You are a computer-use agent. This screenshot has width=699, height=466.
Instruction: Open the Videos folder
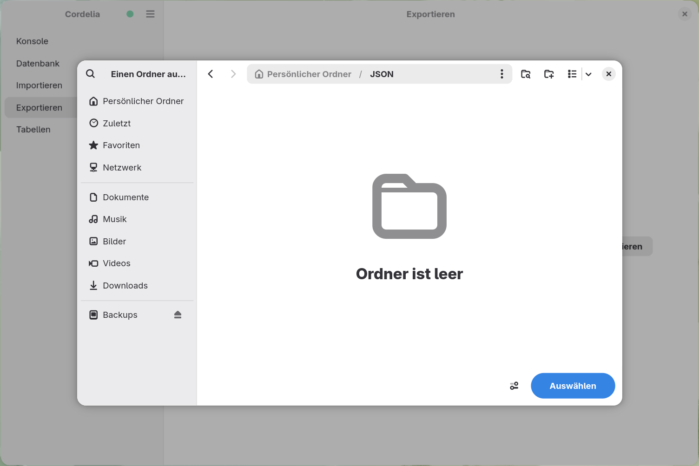[137, 263]
